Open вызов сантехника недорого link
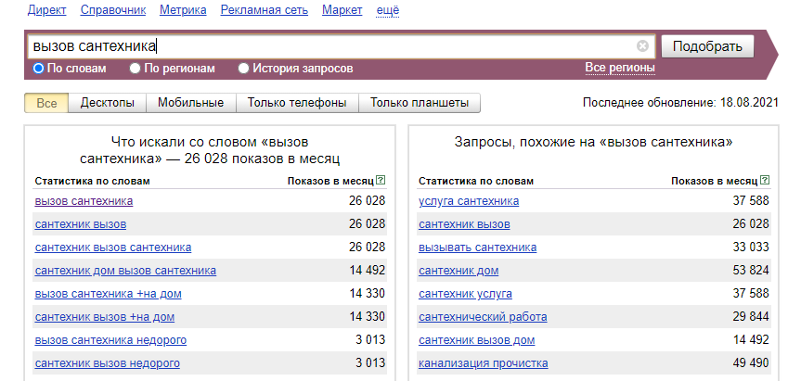Screen dimensions: 788x381 pyautogui.click(x=110, y=340)
